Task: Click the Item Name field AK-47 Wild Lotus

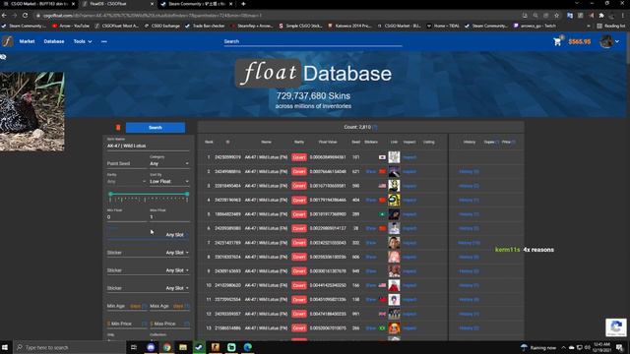Action: click(x=148, y=146)
